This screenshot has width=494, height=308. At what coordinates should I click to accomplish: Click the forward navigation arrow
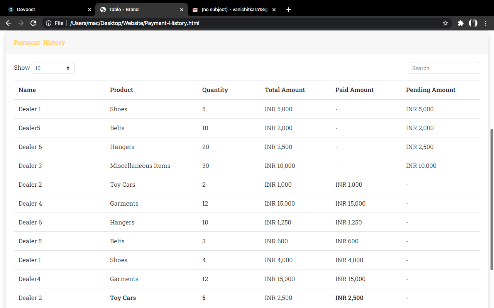(x=21, y=23)
